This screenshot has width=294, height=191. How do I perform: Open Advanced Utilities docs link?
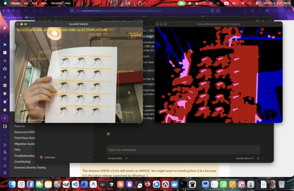pyautogui.click(x=25, y=132)
